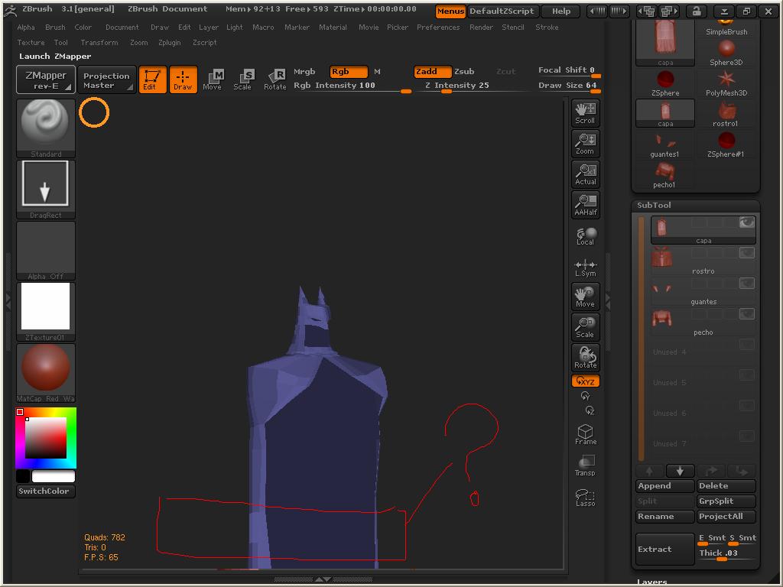
Task: Open the Alpha Off selector
Action: coord(46,251)
